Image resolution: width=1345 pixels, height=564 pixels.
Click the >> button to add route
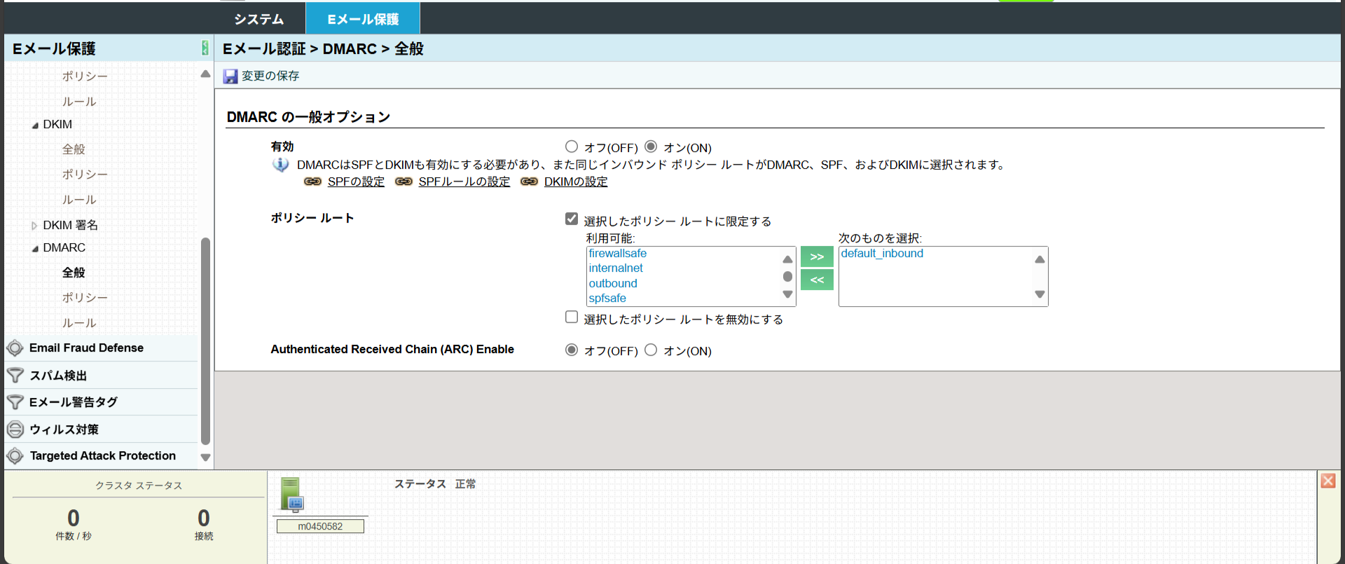point(817,256)
